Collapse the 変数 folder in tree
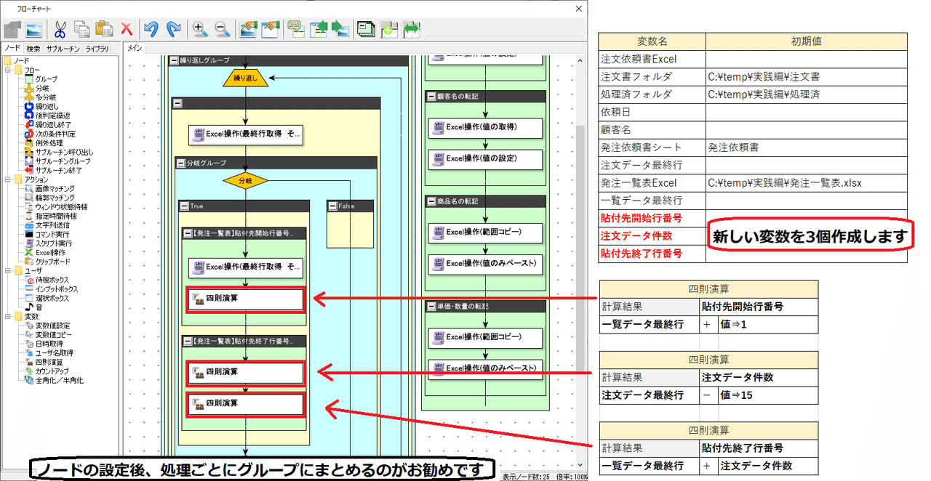This screenshot has height=481, width=931. pyautogui.click(x=8, y=317)
